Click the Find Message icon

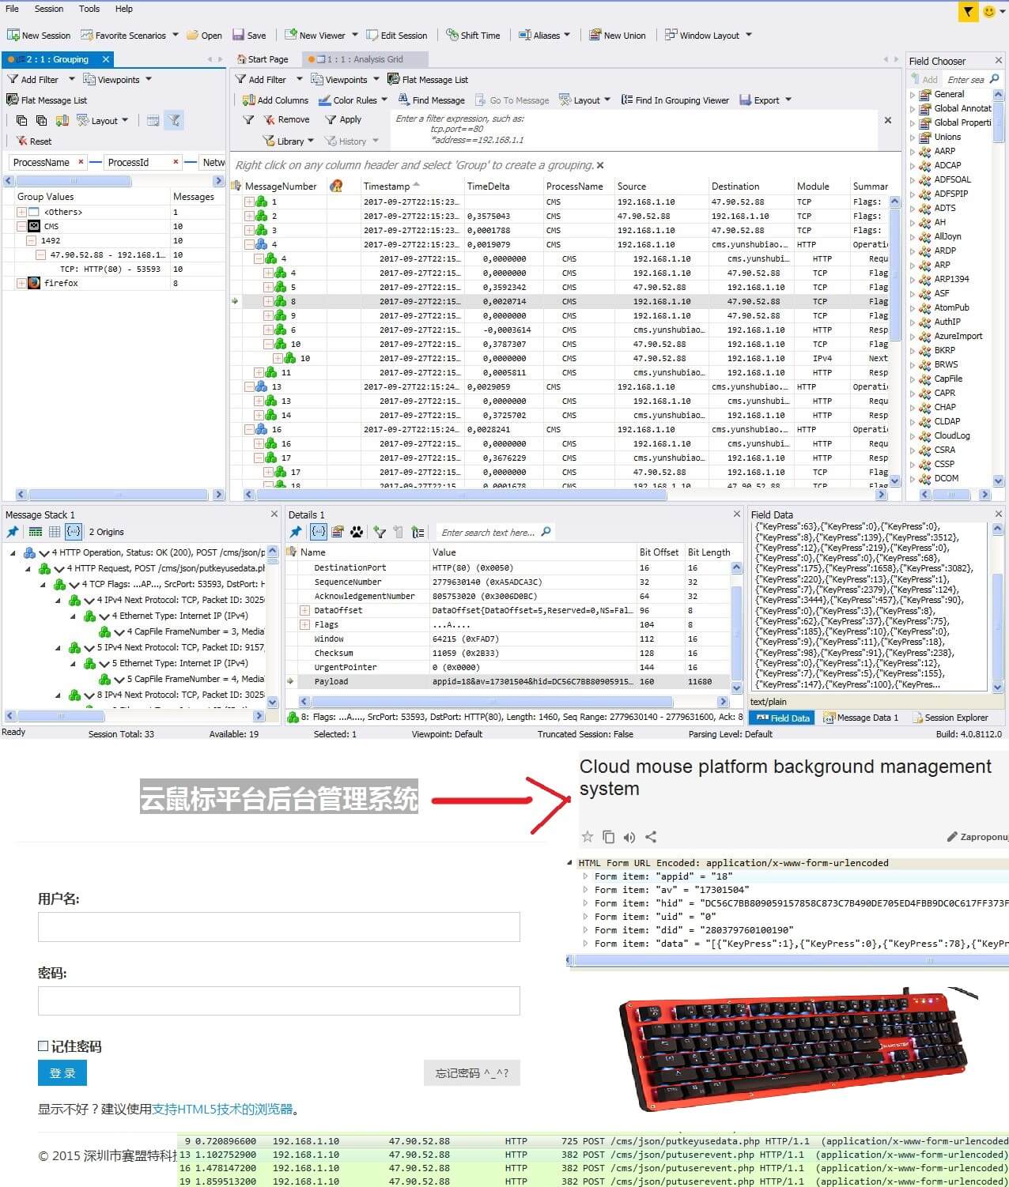pyautogui.click(x=403, y=100)
